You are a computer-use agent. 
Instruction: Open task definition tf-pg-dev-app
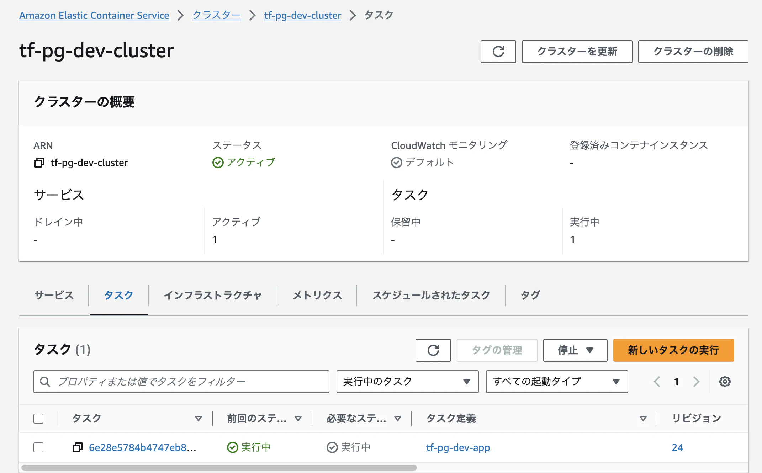458,447
